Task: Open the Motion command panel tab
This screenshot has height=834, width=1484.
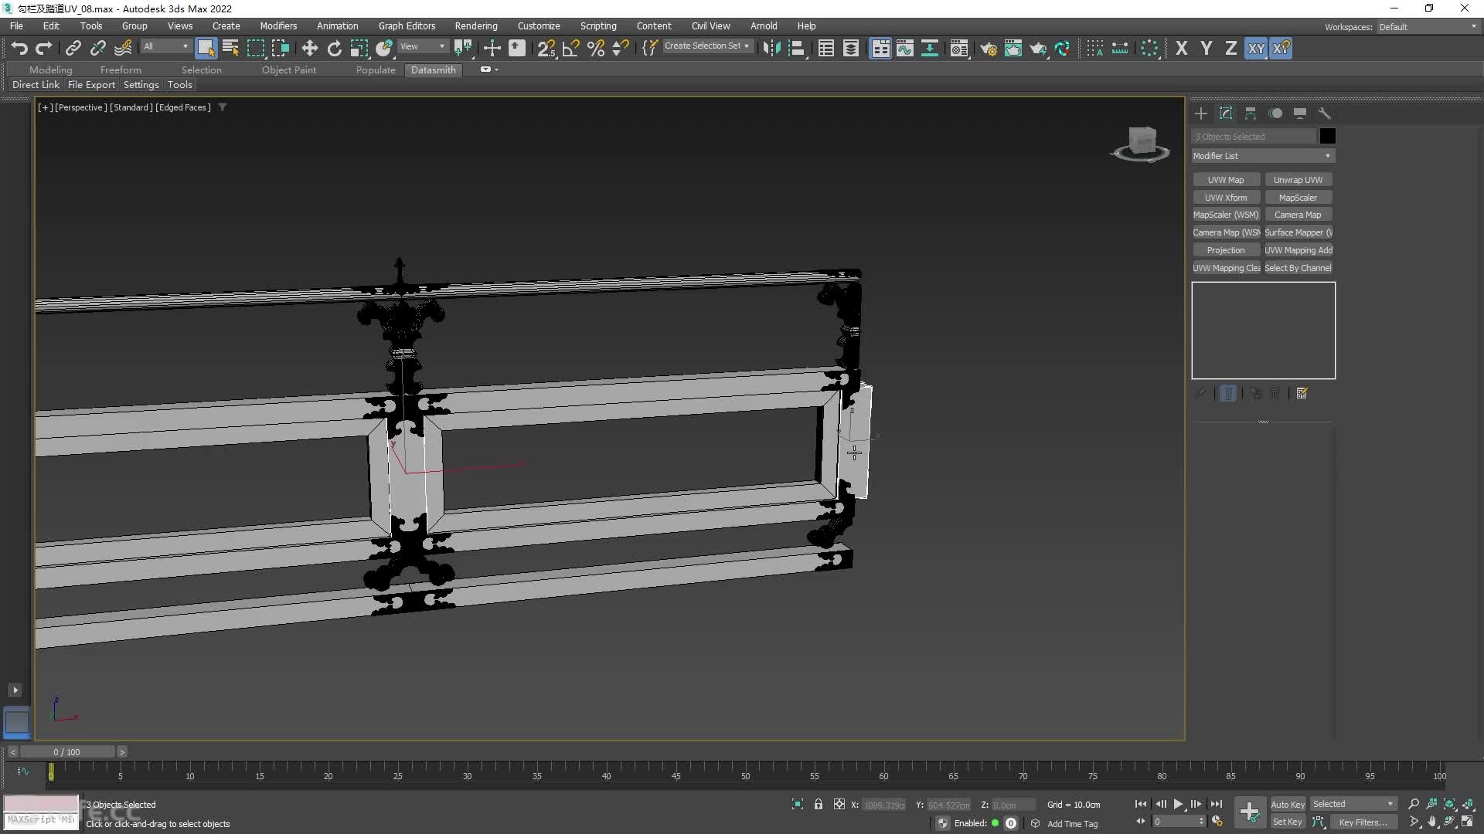Action: coord(1275,114)
